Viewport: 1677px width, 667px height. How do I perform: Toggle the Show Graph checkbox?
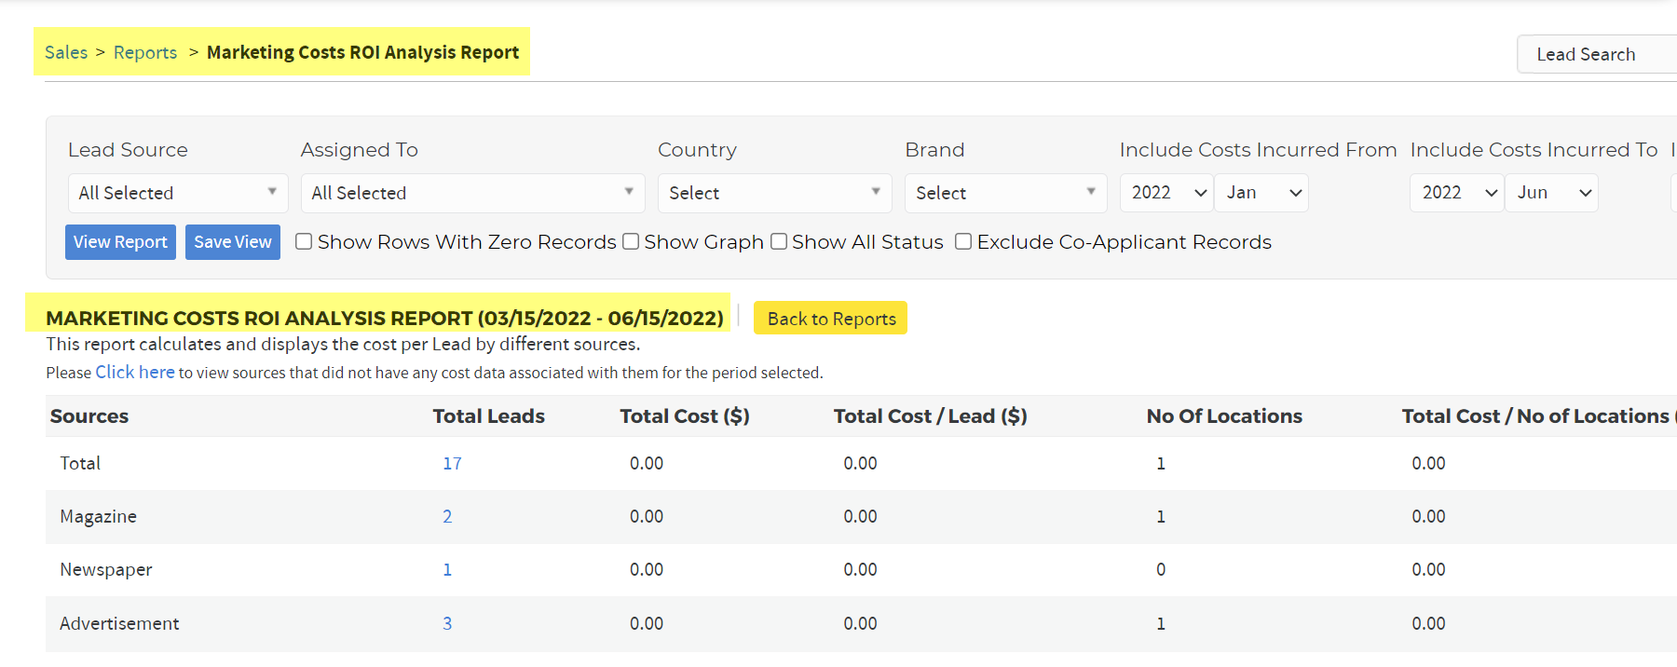tap(631, 241)
